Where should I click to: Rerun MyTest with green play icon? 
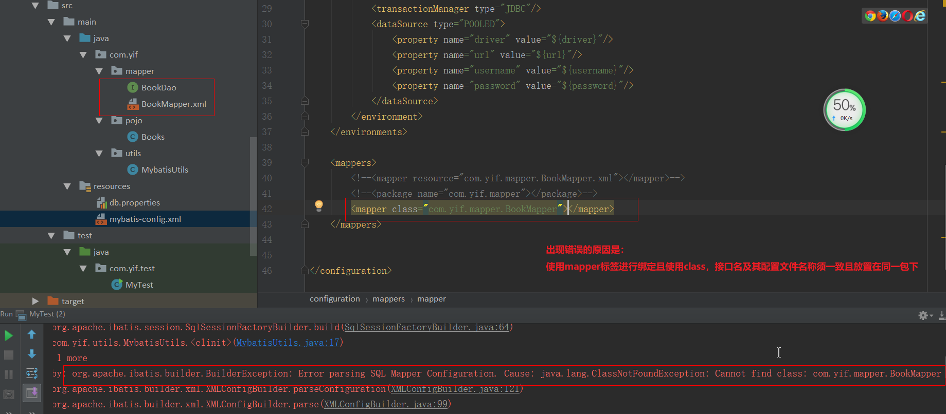[x=9, y=336]
